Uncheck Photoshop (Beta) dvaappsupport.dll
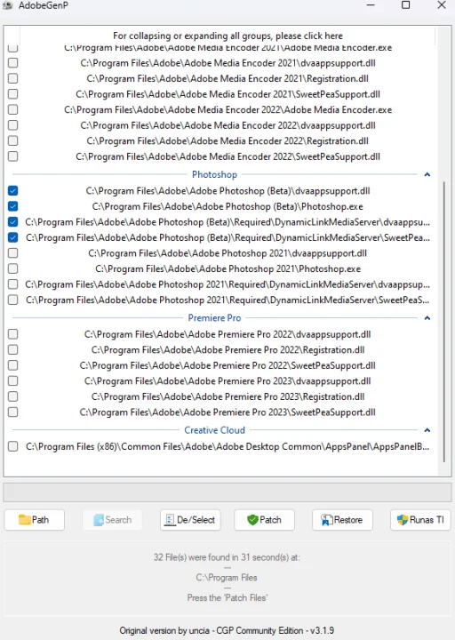This screenshot has height=640, width=455. pos(13,190)
